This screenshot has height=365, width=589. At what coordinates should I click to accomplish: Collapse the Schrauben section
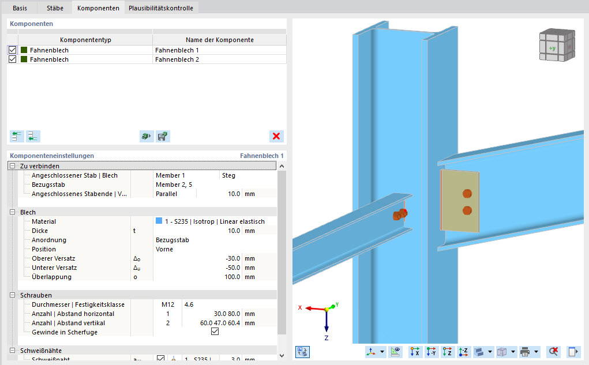[x=12, y=295]
